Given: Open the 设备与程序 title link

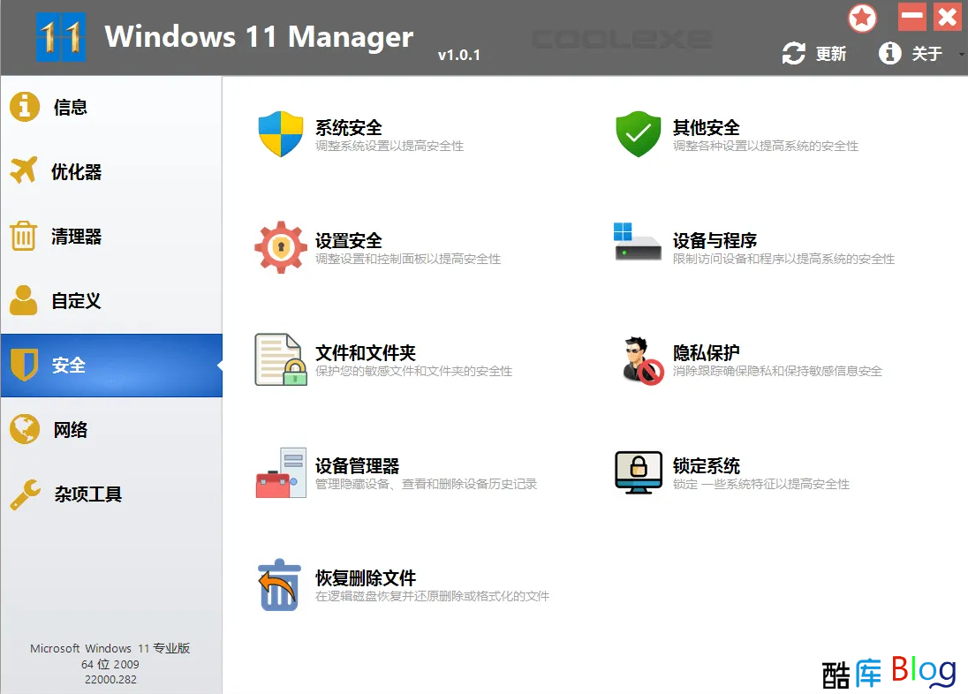Looking at the screenshot, I should click(715, 241).
